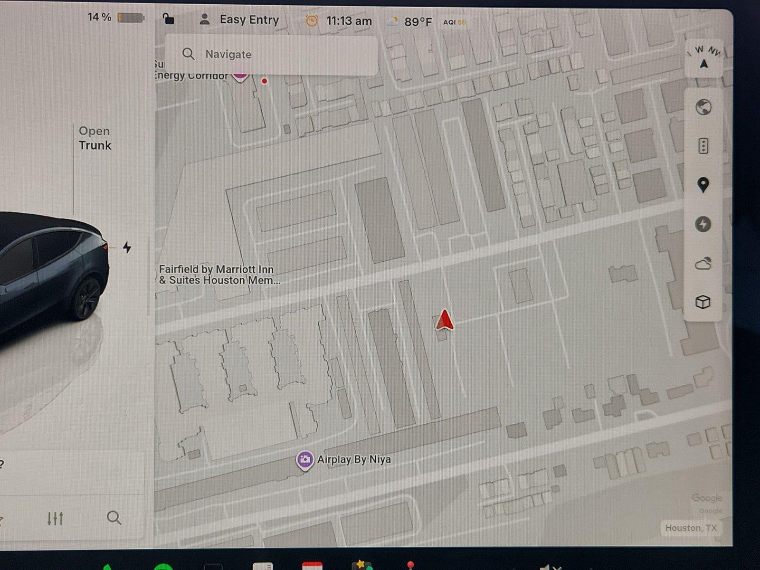760x570 pixels.
Task: Tap the Airplay By Niya camera pin
Action: (305, 460)
